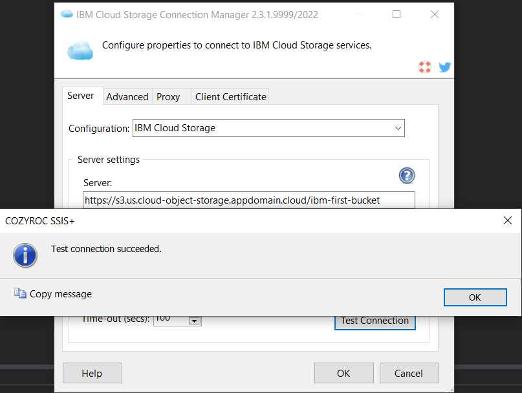
Task: Open the Twitter bird icon link
Action: [444, 67]
